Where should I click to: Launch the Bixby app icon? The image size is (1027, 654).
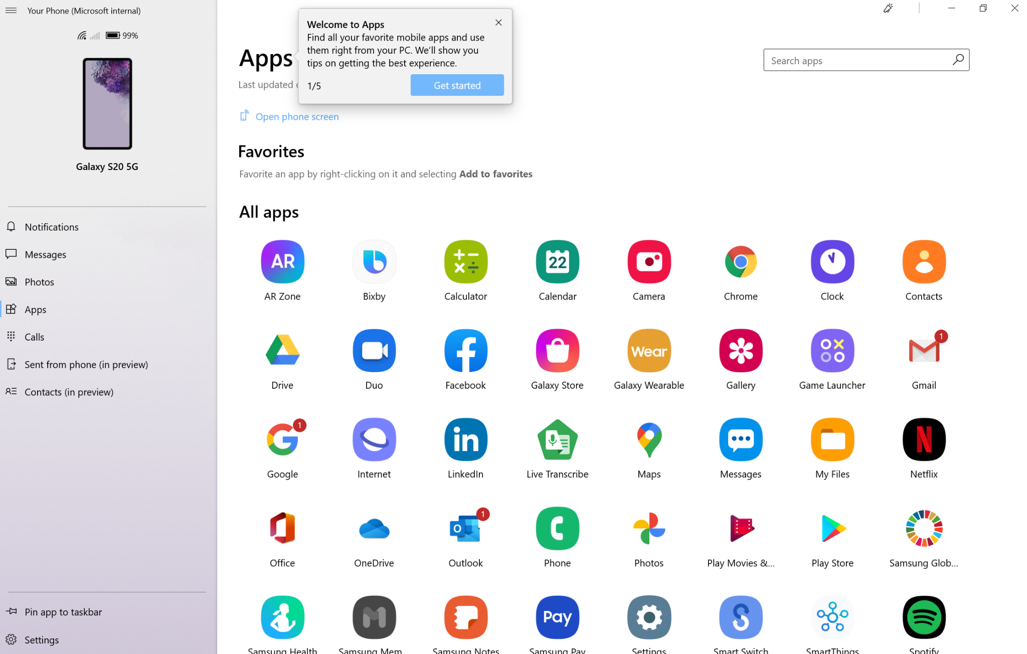click(x=374, y=261)
